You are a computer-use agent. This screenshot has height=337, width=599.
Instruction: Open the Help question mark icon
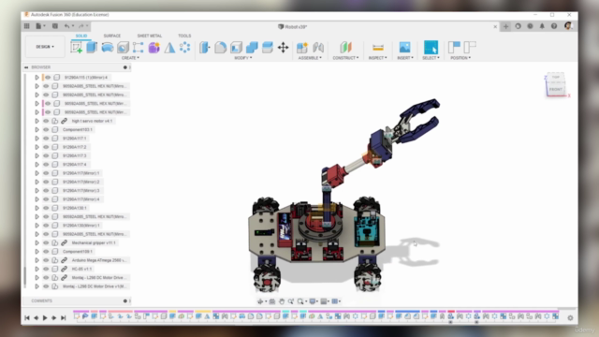(554, 26)
